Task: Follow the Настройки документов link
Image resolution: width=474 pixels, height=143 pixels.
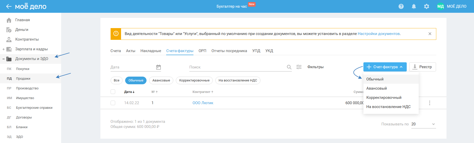Action: coord(378,34)
